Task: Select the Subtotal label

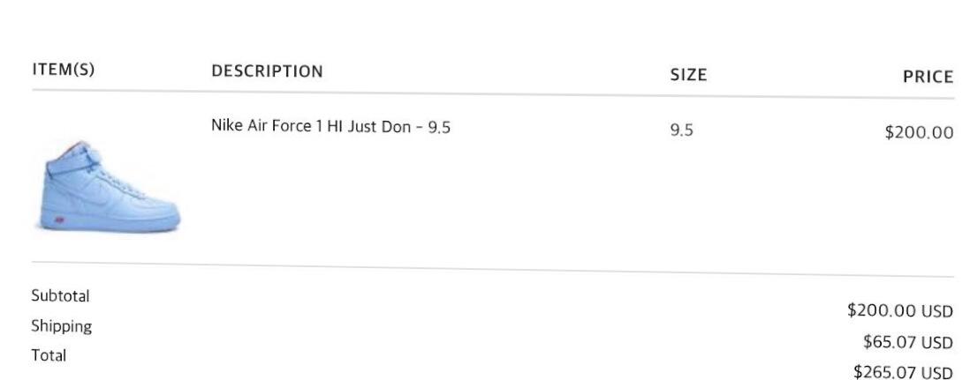Action: 60,296
